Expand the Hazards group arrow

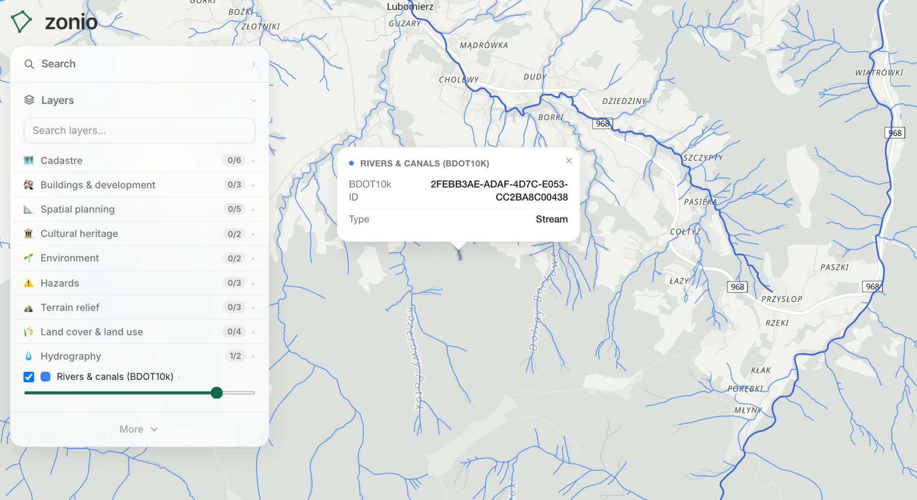coord(253,283)
